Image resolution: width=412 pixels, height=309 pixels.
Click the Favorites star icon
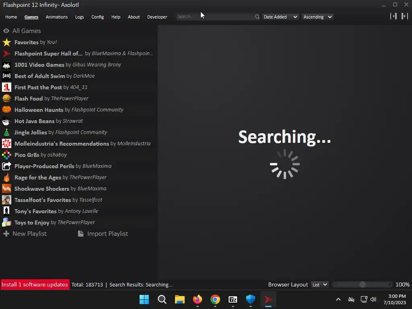click(6, 42)
